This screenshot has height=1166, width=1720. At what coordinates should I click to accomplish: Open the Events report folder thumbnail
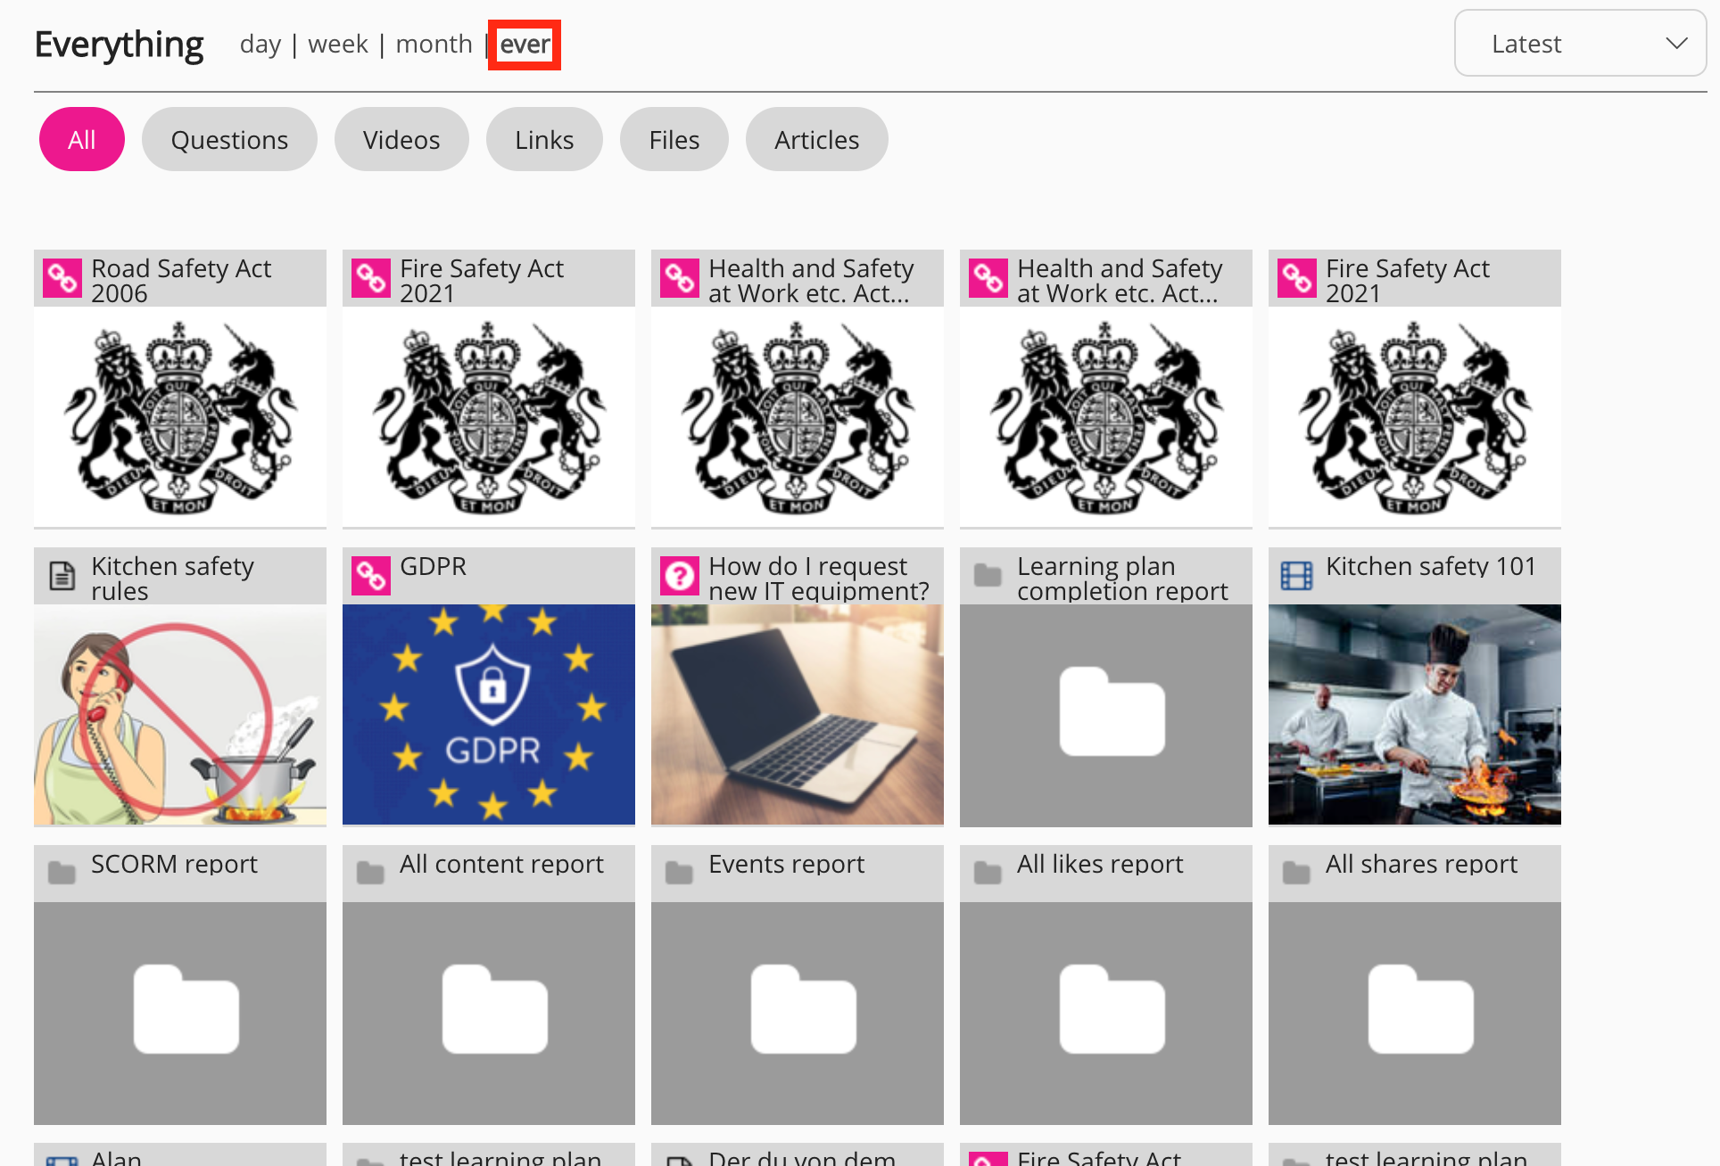(x=798, y=1014)
